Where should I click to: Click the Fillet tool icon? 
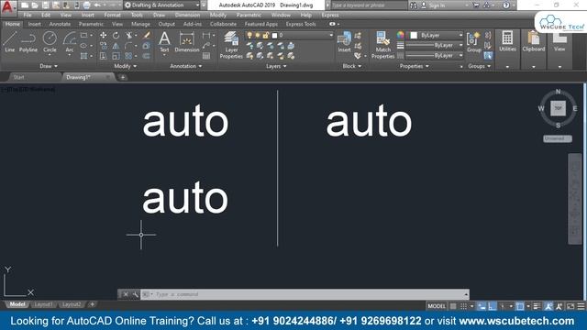pos(128,46)
